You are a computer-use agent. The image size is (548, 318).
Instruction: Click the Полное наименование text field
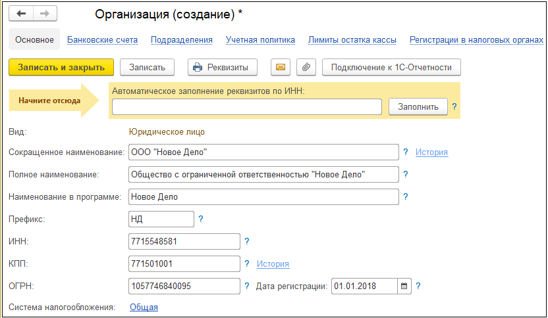pyautogui.click(x=263, y=174)
